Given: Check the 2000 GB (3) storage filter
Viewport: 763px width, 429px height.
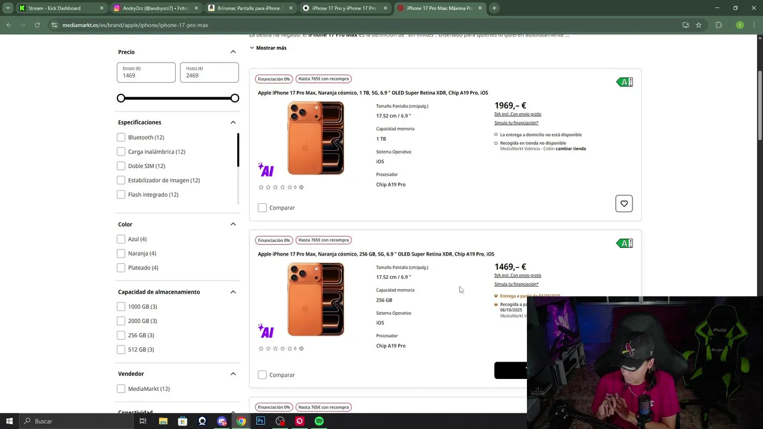Looking at the screenshot, I should [121, 321].
